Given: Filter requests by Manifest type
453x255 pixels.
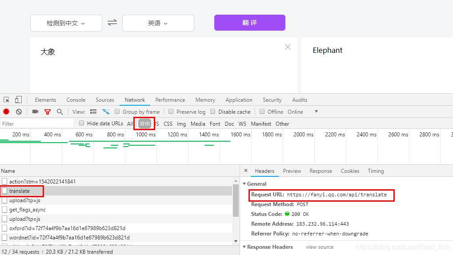Looking at the screenshot, I should coord(261,124).
